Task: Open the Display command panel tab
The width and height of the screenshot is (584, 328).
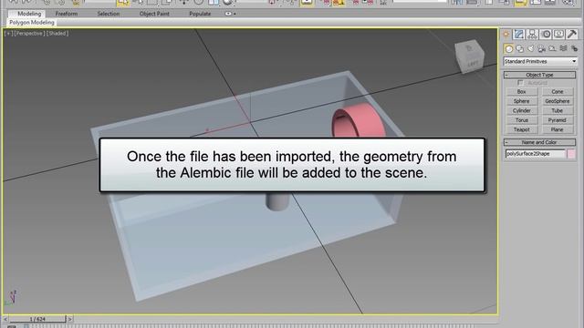Action: pos(558,35)
